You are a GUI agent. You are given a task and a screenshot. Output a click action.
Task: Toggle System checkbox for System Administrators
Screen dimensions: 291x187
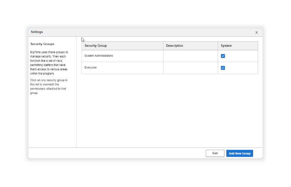coord(223,56)
